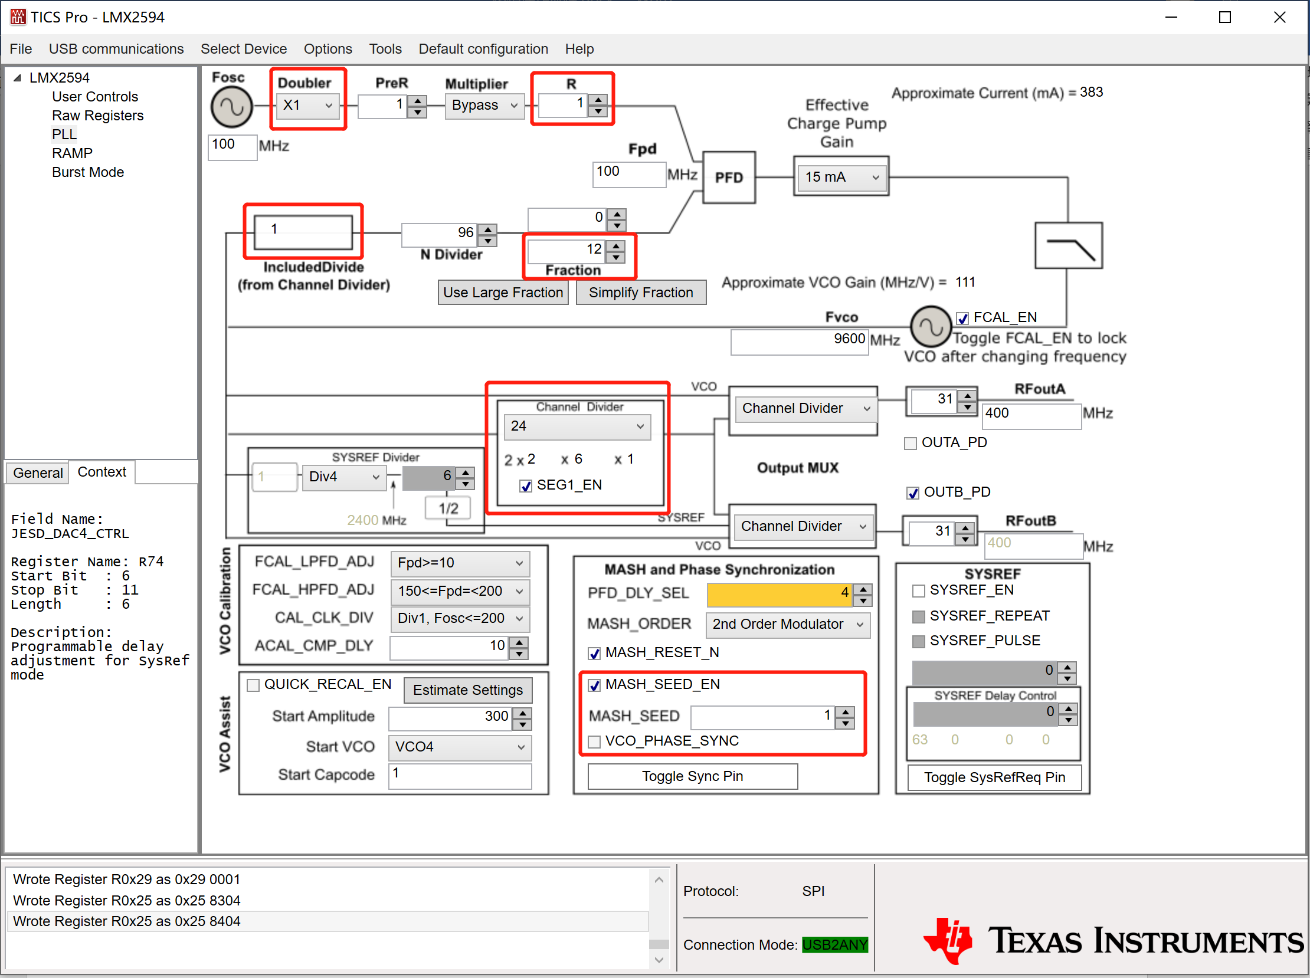Click the TICS Pro title bar icon
The height and width of the screenshot is (978, 1310).
click(18, 17)
